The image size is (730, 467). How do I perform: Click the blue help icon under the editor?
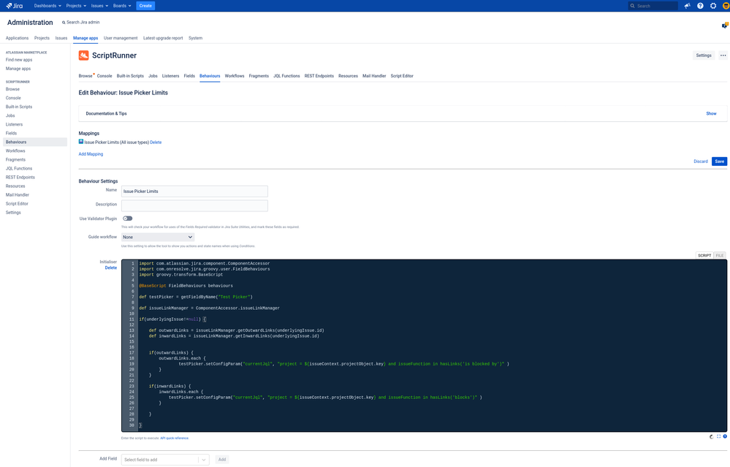725,437
